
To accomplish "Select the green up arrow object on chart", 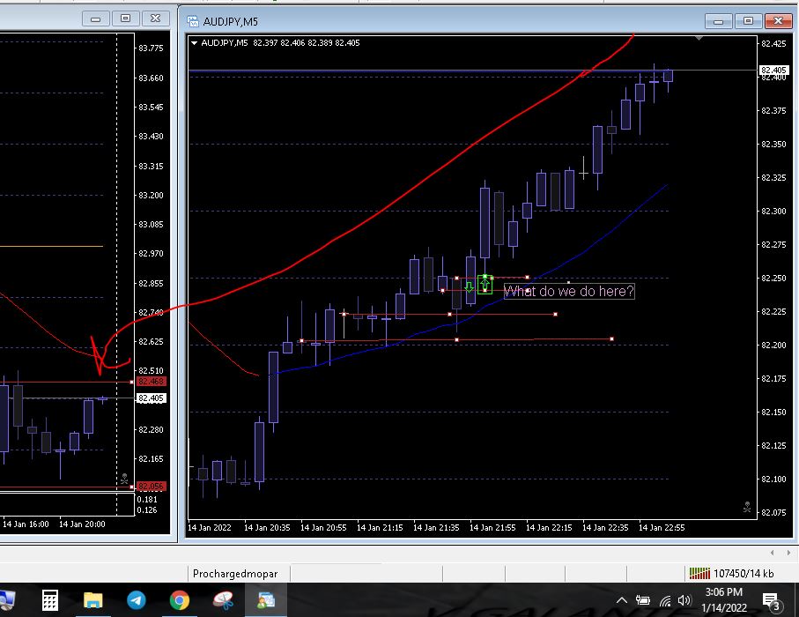I will (485, 285).
